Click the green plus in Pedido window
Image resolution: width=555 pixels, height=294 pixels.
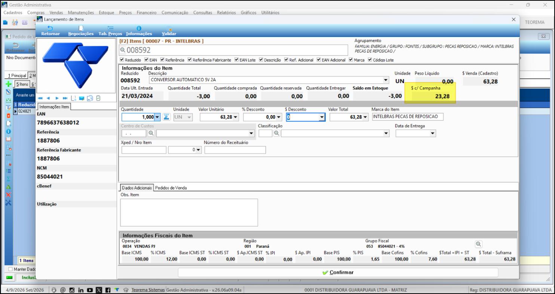(8, 84)
